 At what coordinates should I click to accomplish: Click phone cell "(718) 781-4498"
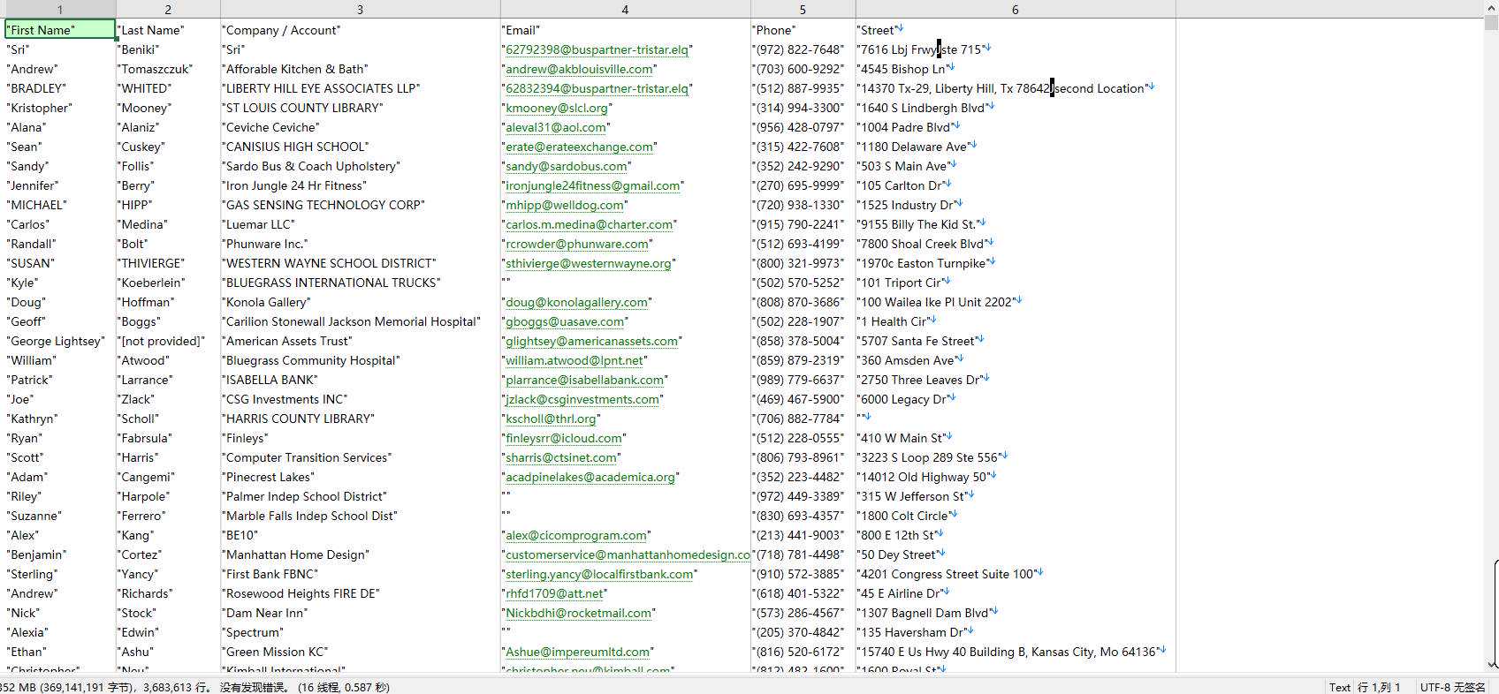point(803,554)
